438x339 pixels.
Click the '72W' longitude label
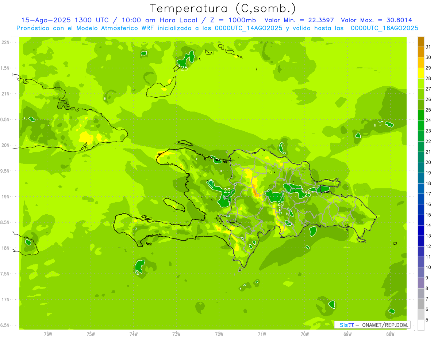[x=219, y=334]
